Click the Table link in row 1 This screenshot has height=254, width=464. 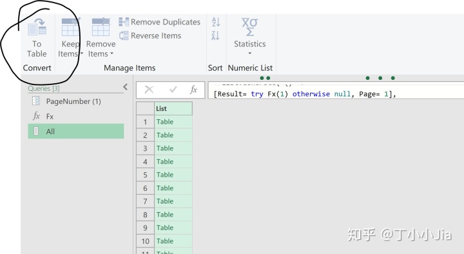tap(165, 122)
